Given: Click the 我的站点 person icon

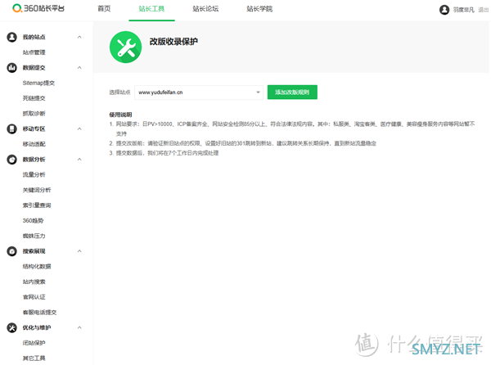Looking at the screenshot, I should (x=12, y=37).
